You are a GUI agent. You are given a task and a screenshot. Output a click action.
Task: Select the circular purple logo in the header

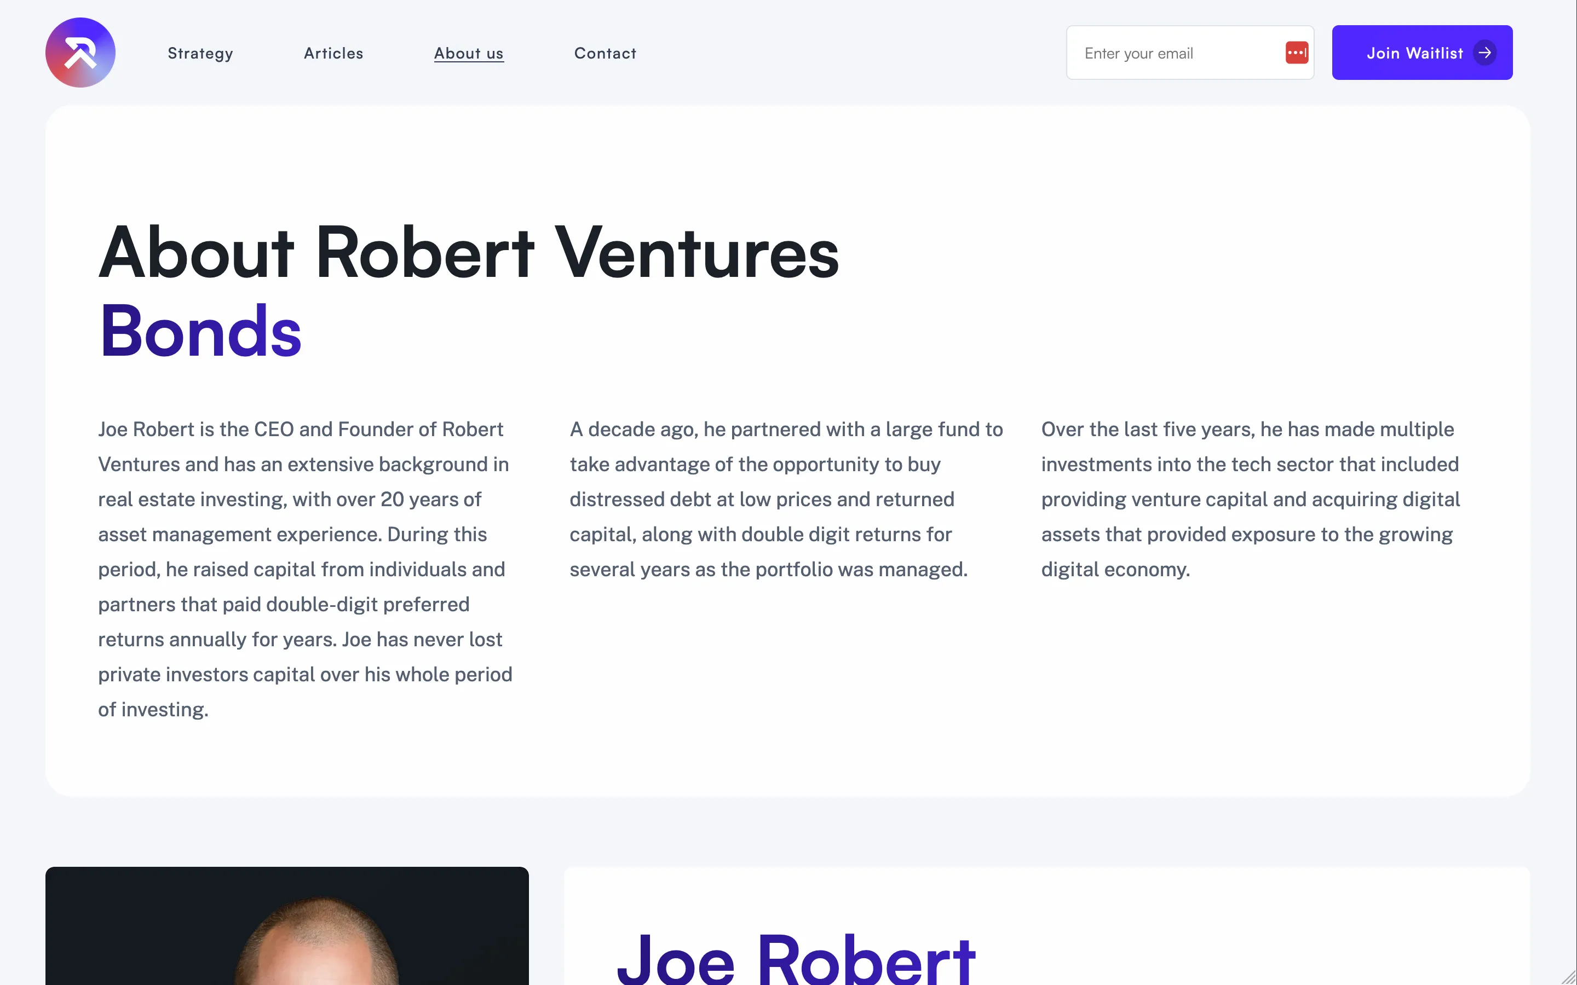pyautogui.click(x=79, y=52)
